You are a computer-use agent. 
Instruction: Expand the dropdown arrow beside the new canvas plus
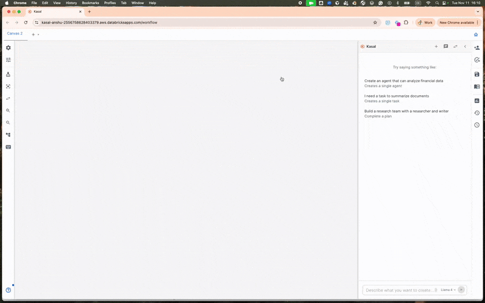[38, 35]
